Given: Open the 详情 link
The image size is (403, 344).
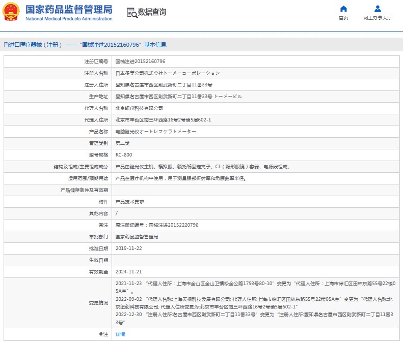Looking at the screenshot, I should click(120, 334).
